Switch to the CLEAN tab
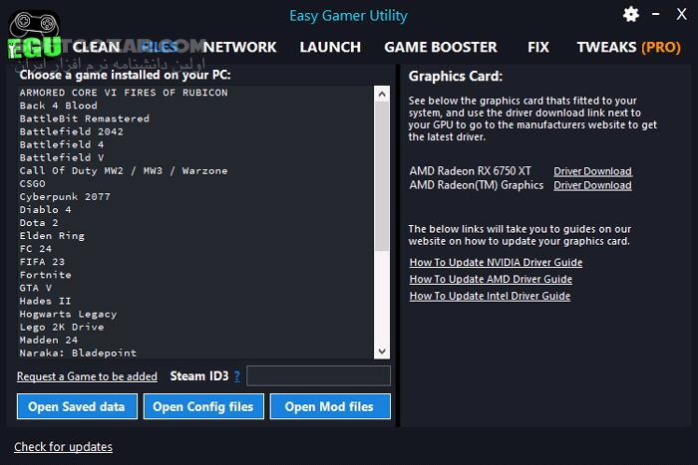Image resolution: width=698 pixels, height=465 pixels. [96, 47]
